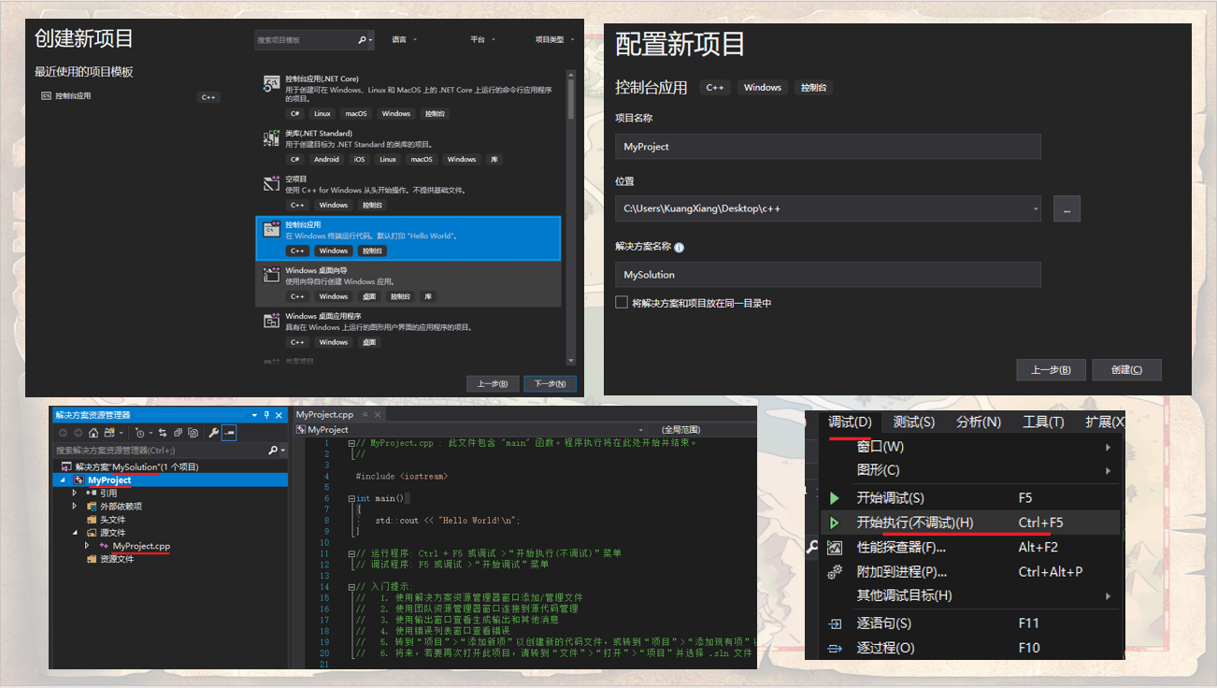Click the show all files icon

point(193,433)
